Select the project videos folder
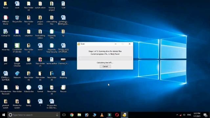This screenshot has height=118, width=210. pyautogui.click(x=40, y=20)
